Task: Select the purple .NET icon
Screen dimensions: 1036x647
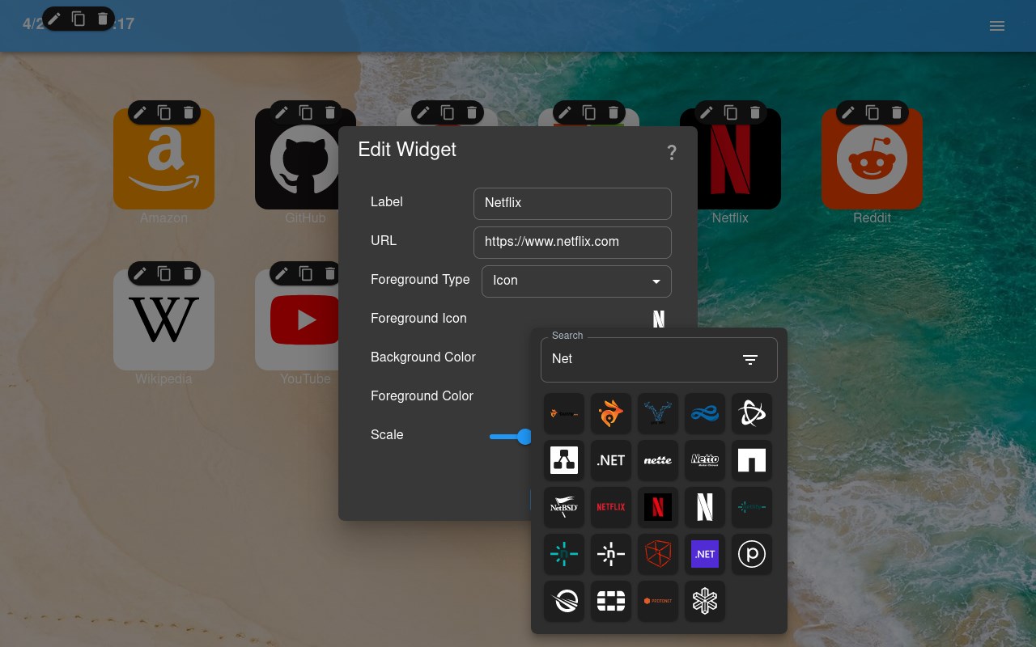Action: coord(705,554)
